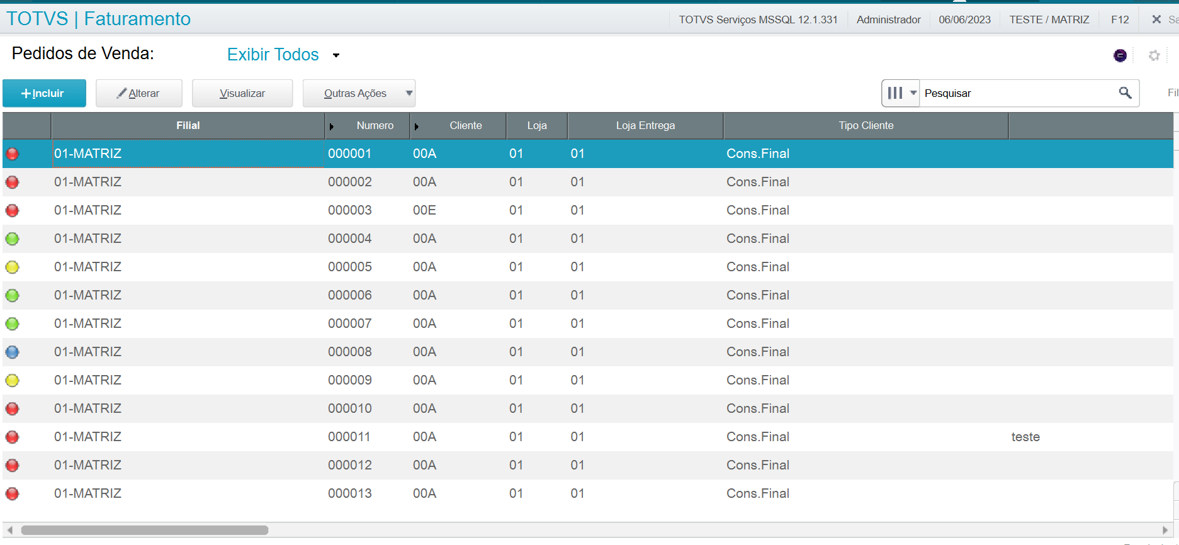This screenshot has width=1179, height=545.
Task: Sort by the Loja Entrega column header
Action: (645, 126)
